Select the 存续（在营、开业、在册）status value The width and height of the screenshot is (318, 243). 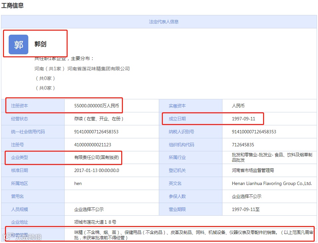(99, 119)
